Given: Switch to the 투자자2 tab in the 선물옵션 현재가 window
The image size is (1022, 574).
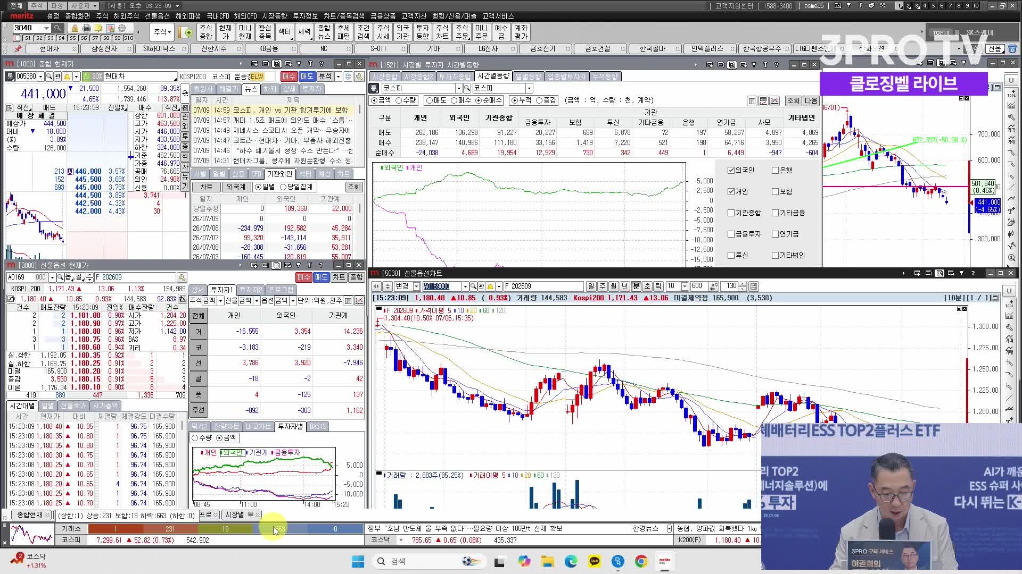Looking at the screenshot, I should pos(250,290).
